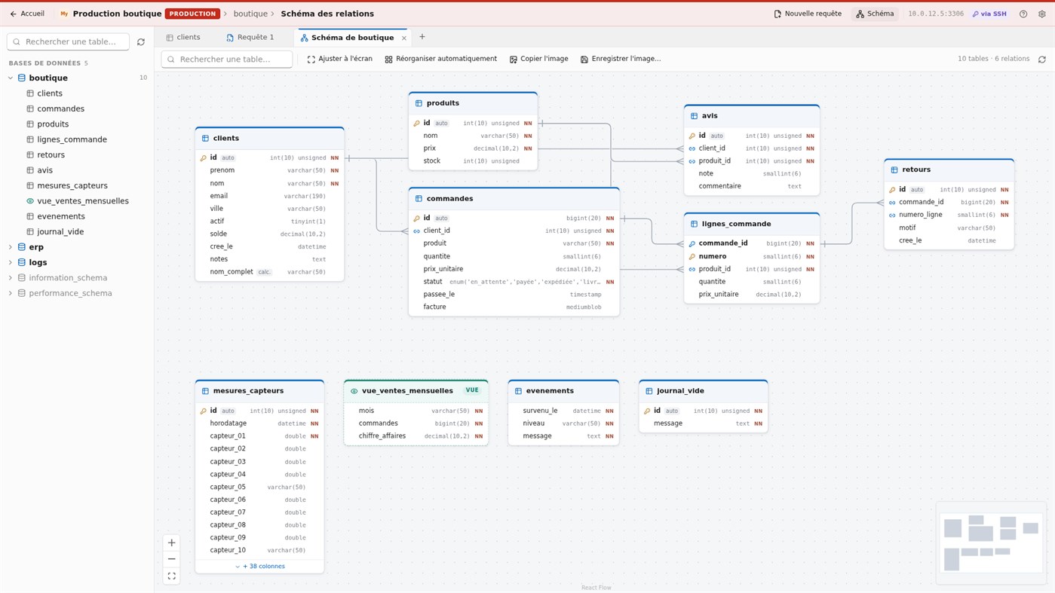Expand the logs database

point(11,262)
